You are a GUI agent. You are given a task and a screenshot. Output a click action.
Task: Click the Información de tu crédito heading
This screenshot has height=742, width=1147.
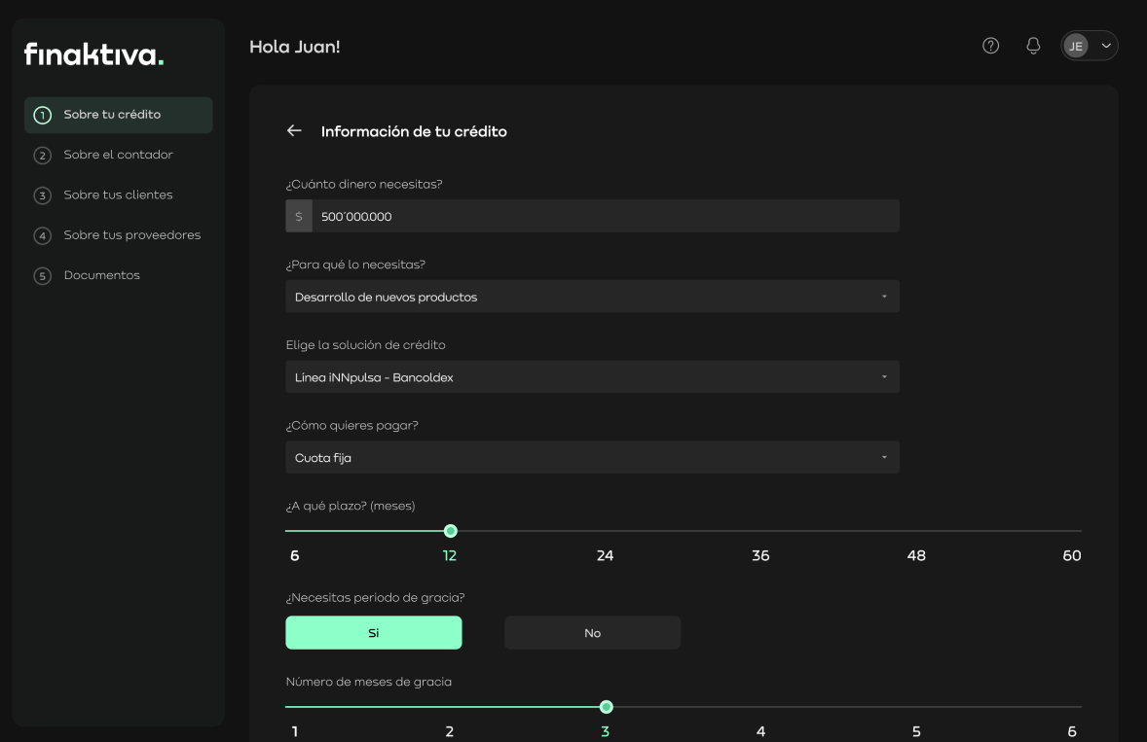click(414, 131)
